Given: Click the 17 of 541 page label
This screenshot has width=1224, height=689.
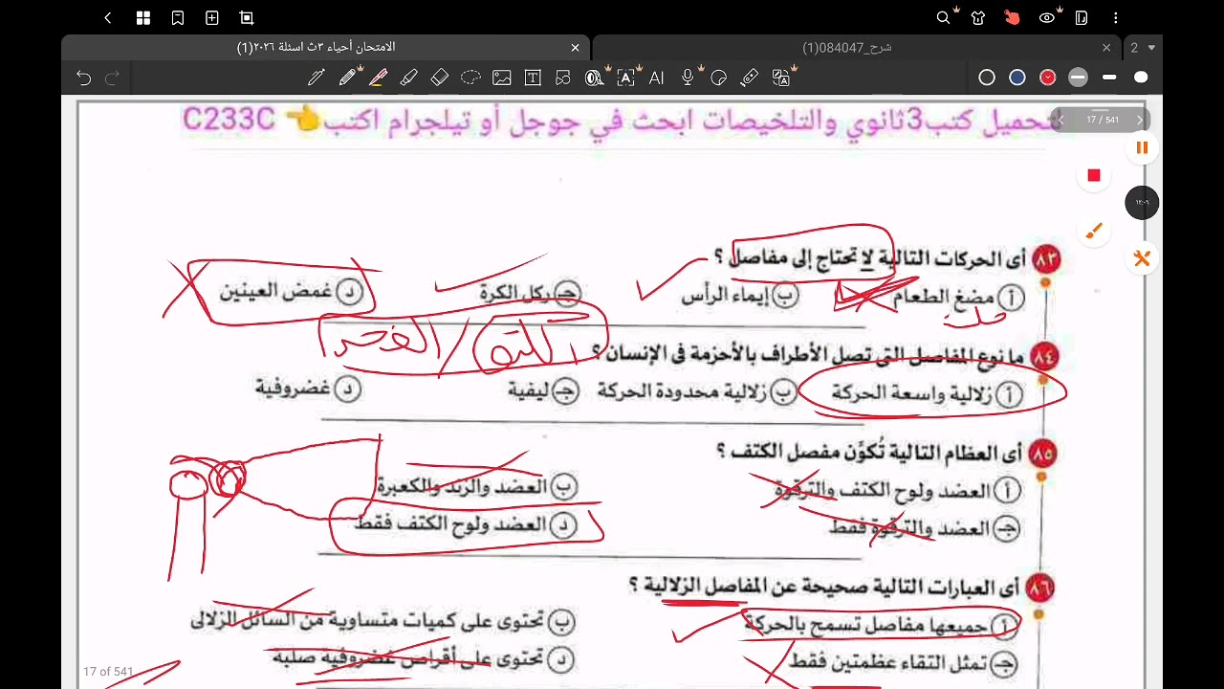Looking at the screenshot, I should tap(108, 672).
